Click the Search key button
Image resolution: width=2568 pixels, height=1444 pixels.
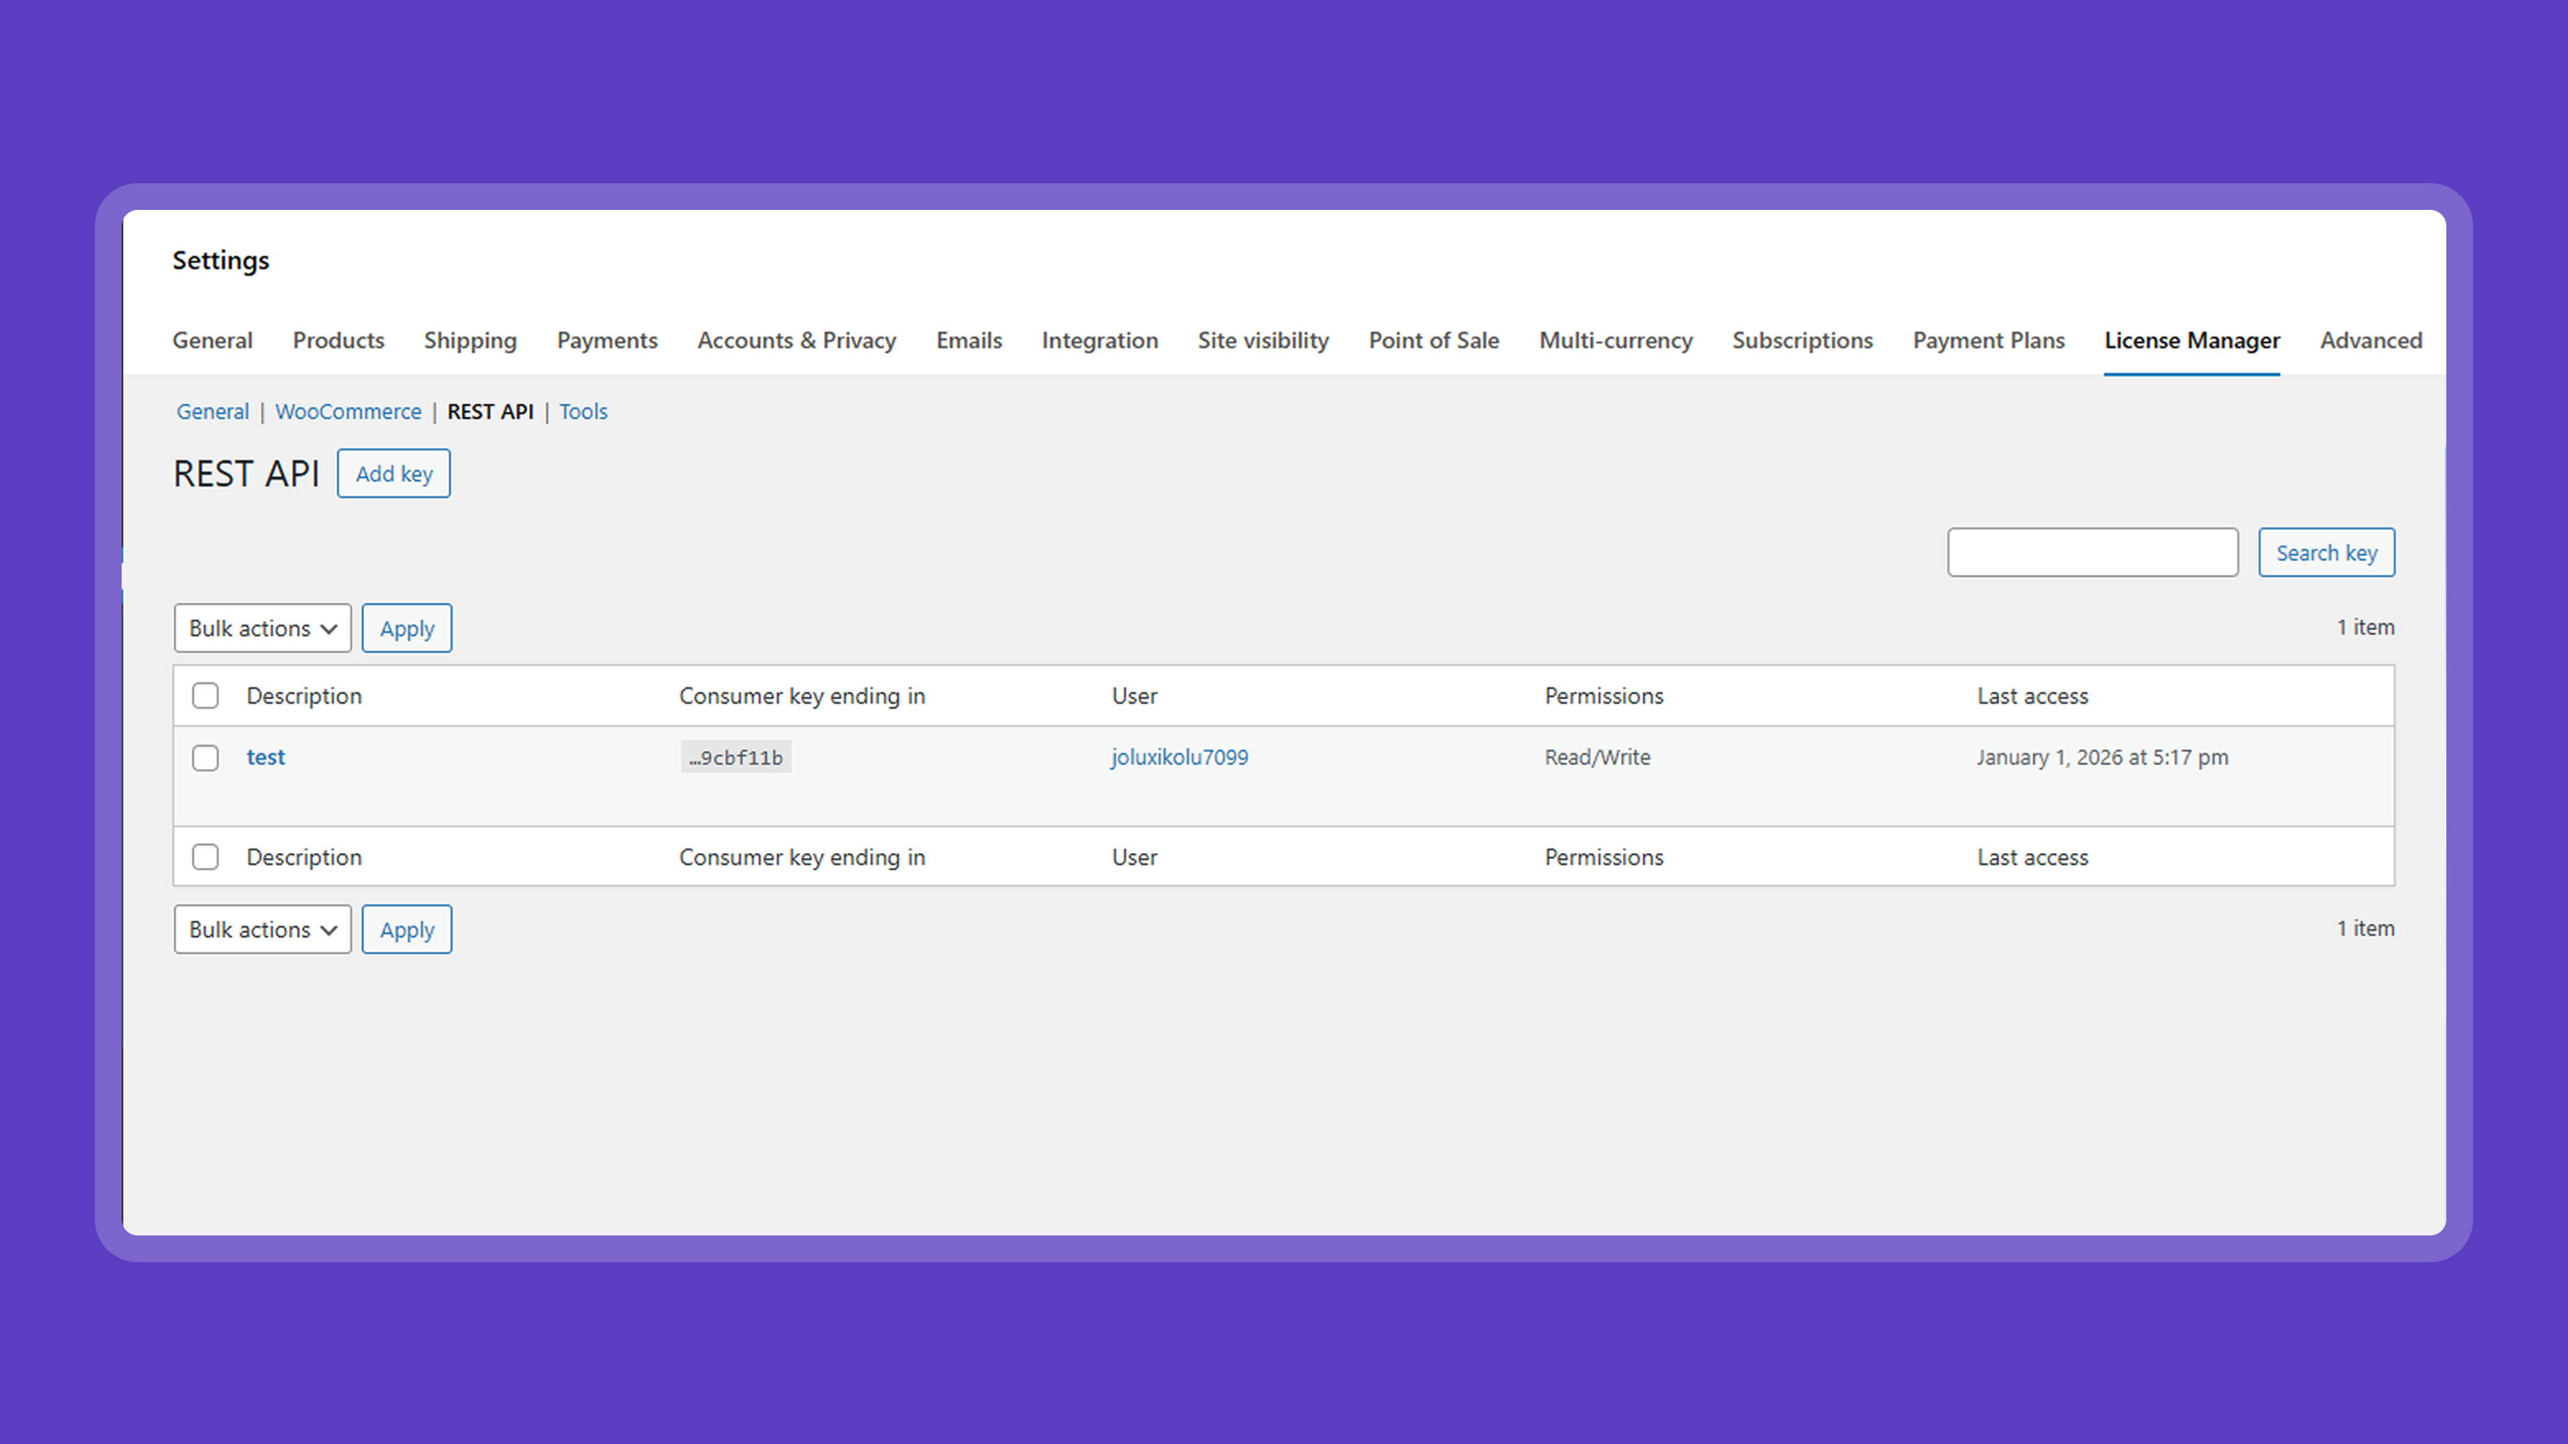[2326, 553]
